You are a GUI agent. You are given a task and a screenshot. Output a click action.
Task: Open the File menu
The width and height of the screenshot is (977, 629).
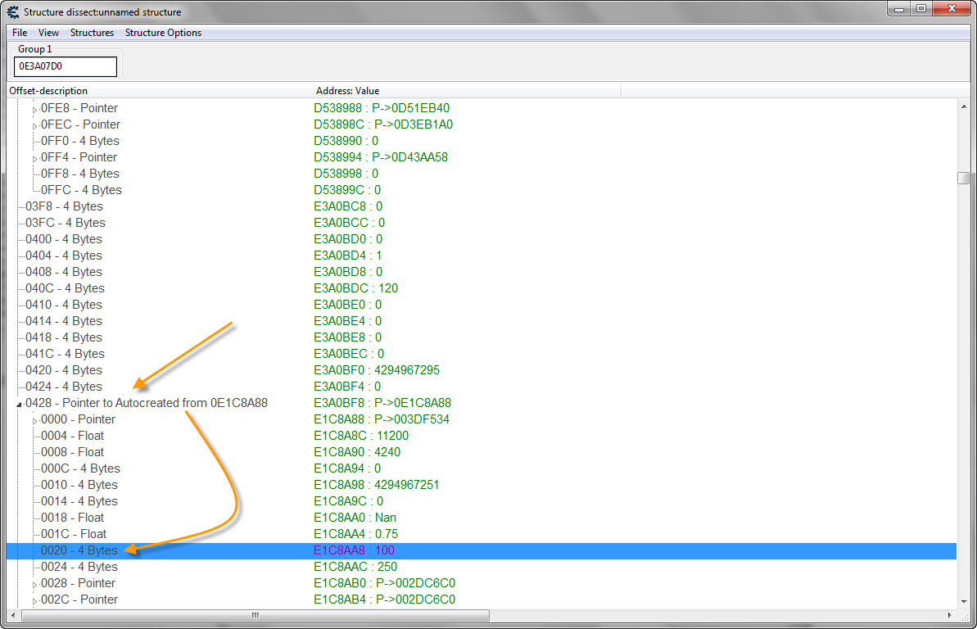click(20, 33)
